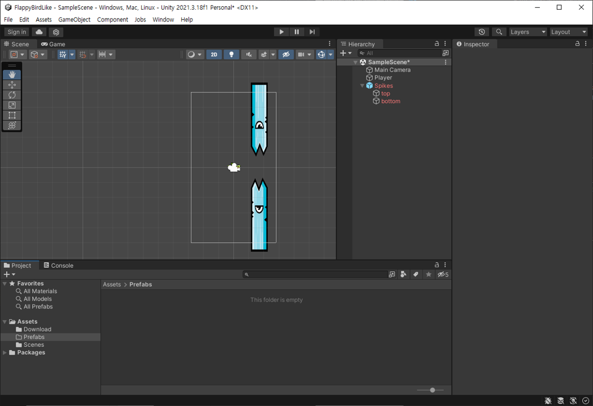Select the Assets breadcrumb link
The image size is (593, 406).
coord(112,284)
